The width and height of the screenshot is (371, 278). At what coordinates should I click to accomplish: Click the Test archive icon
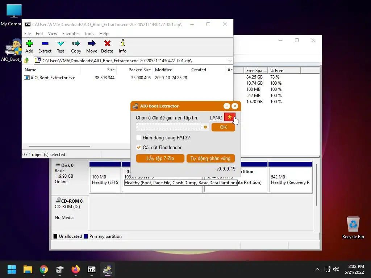tap(61, 46)
